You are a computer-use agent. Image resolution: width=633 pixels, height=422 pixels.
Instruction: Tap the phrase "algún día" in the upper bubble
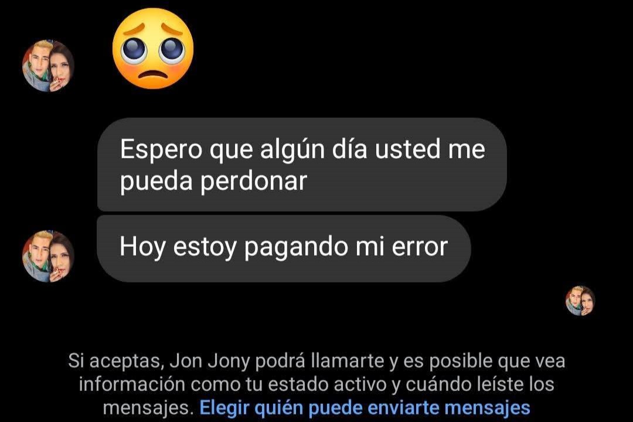(314, 150)
